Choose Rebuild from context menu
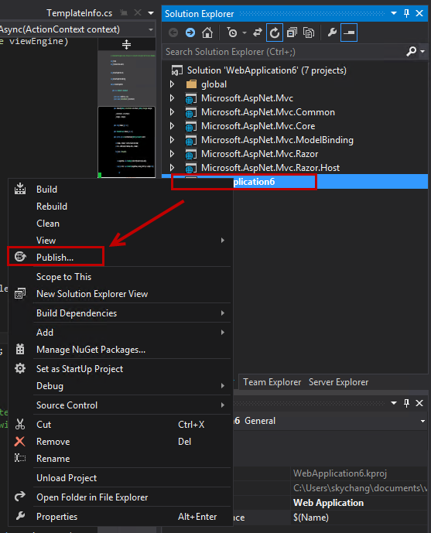The width and height of the screenshot is (431, 533). [x=121, y=207]
